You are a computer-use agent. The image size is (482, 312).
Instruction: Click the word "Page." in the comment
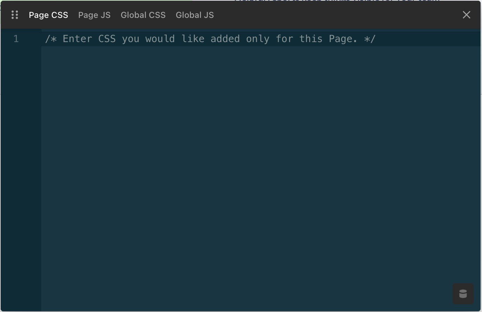[343, 39]
